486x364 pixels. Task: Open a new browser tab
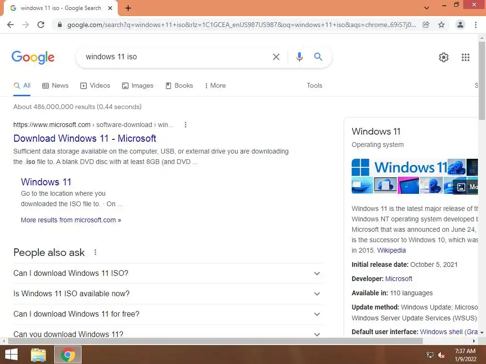coord(128,9)
